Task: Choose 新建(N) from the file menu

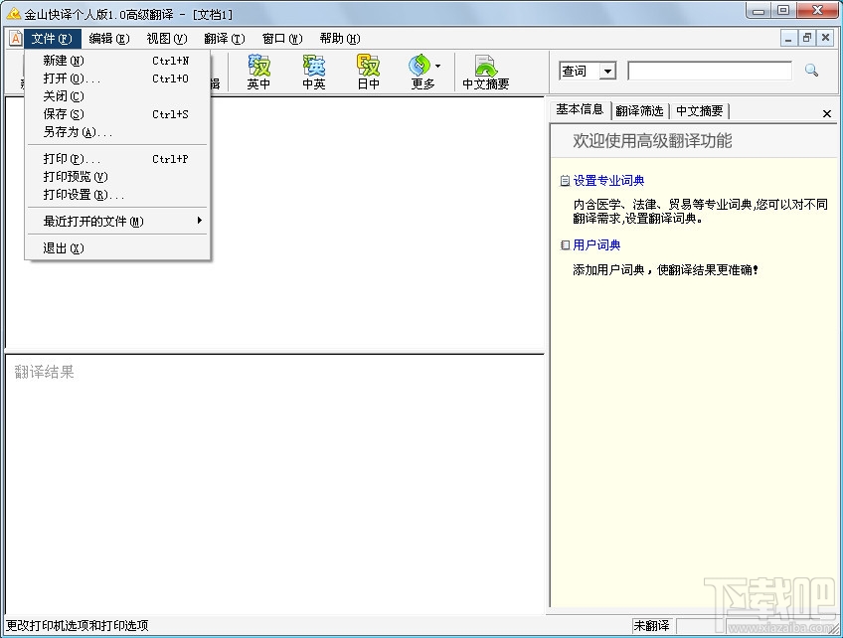Action: click(117, 61)
